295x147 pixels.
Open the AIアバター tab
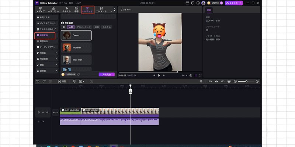point(53,10)
